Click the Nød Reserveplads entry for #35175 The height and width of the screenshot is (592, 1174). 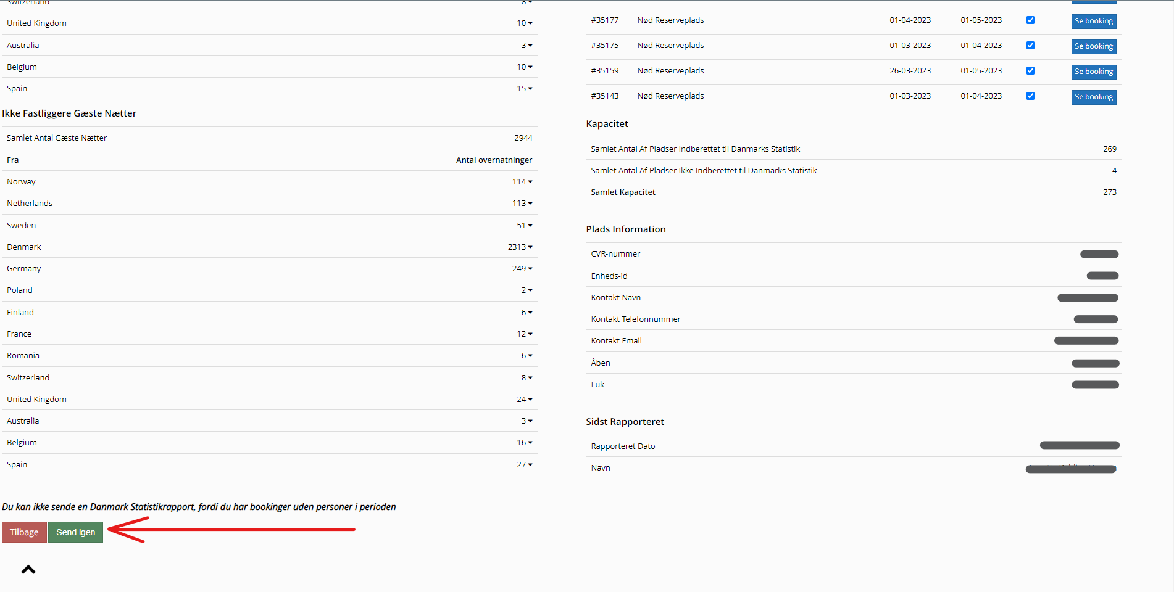(670, 46)
